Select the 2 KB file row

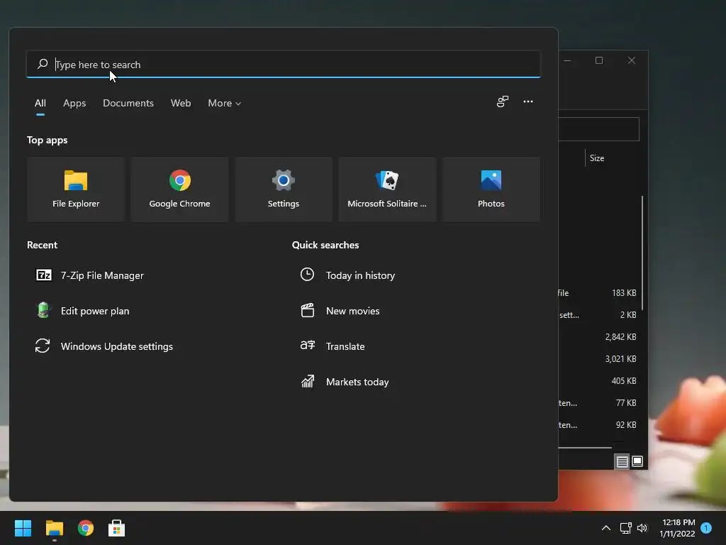click(598, 314)
